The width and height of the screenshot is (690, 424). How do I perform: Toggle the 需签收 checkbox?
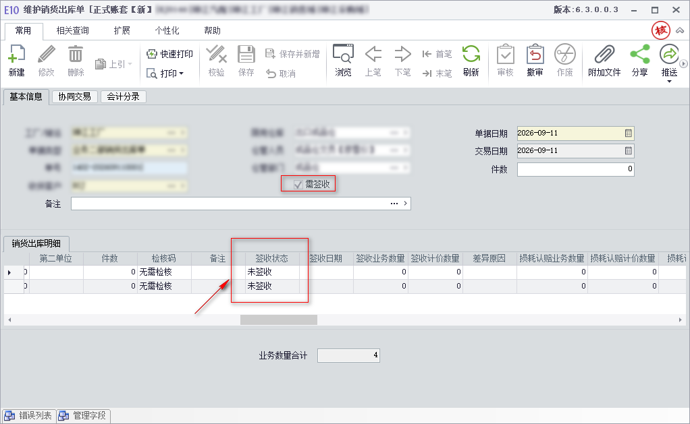click(x=298, y=185)
